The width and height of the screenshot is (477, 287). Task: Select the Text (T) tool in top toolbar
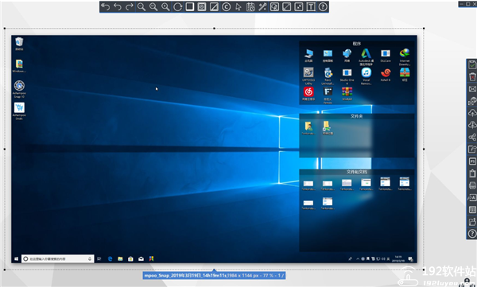pyautogui.click(x=311, y=6)
